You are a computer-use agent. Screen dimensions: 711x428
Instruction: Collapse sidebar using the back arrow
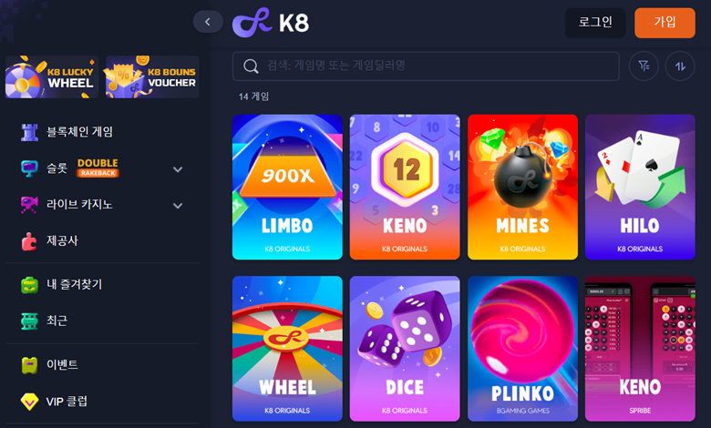coord(208,22)
